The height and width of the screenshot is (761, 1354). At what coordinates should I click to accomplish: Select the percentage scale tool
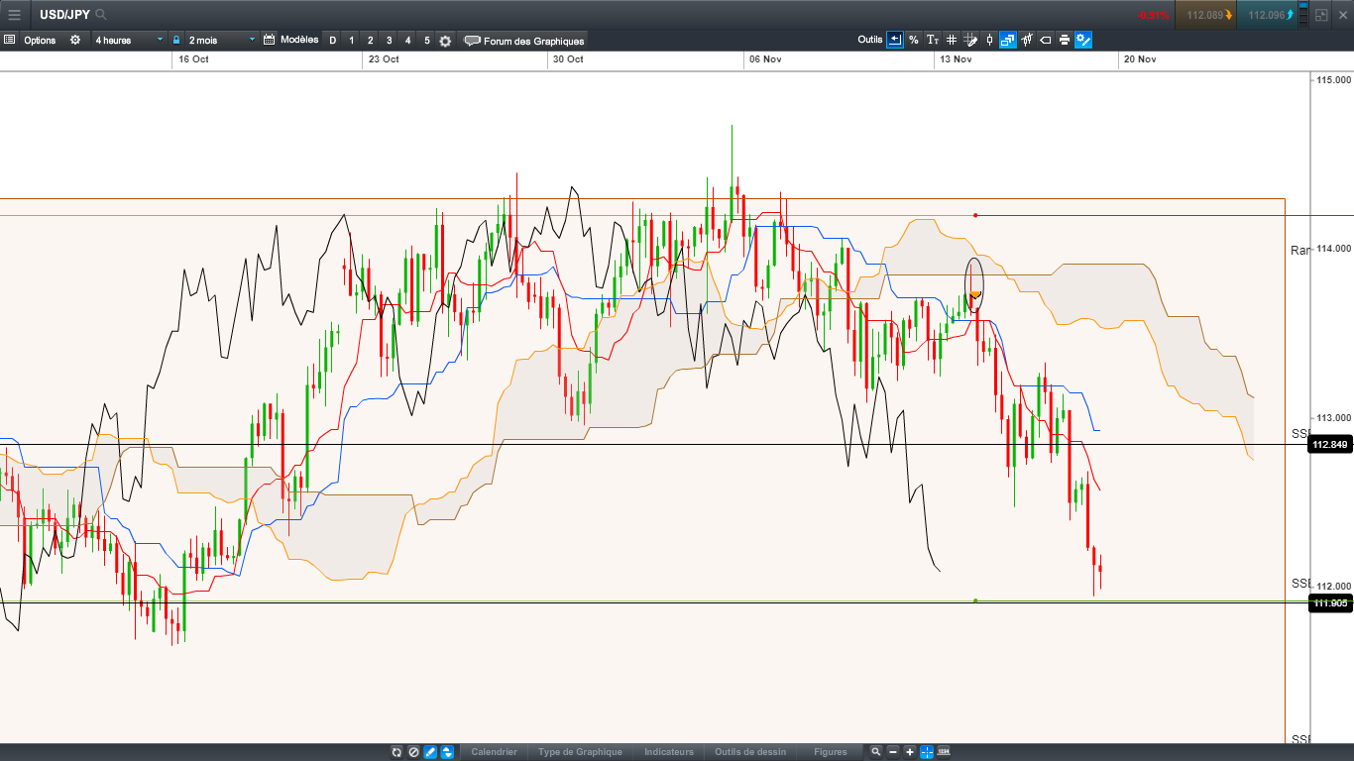pos(913,41)
